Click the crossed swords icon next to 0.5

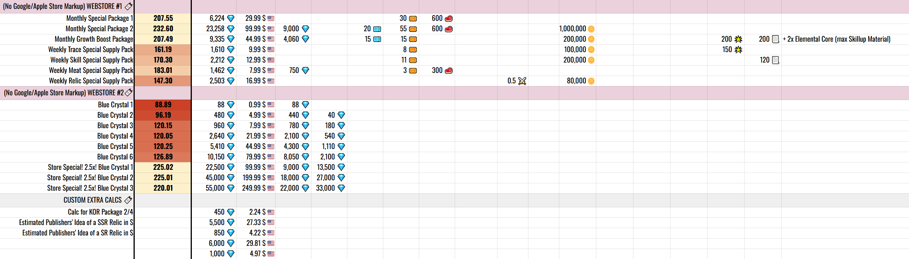522,81
